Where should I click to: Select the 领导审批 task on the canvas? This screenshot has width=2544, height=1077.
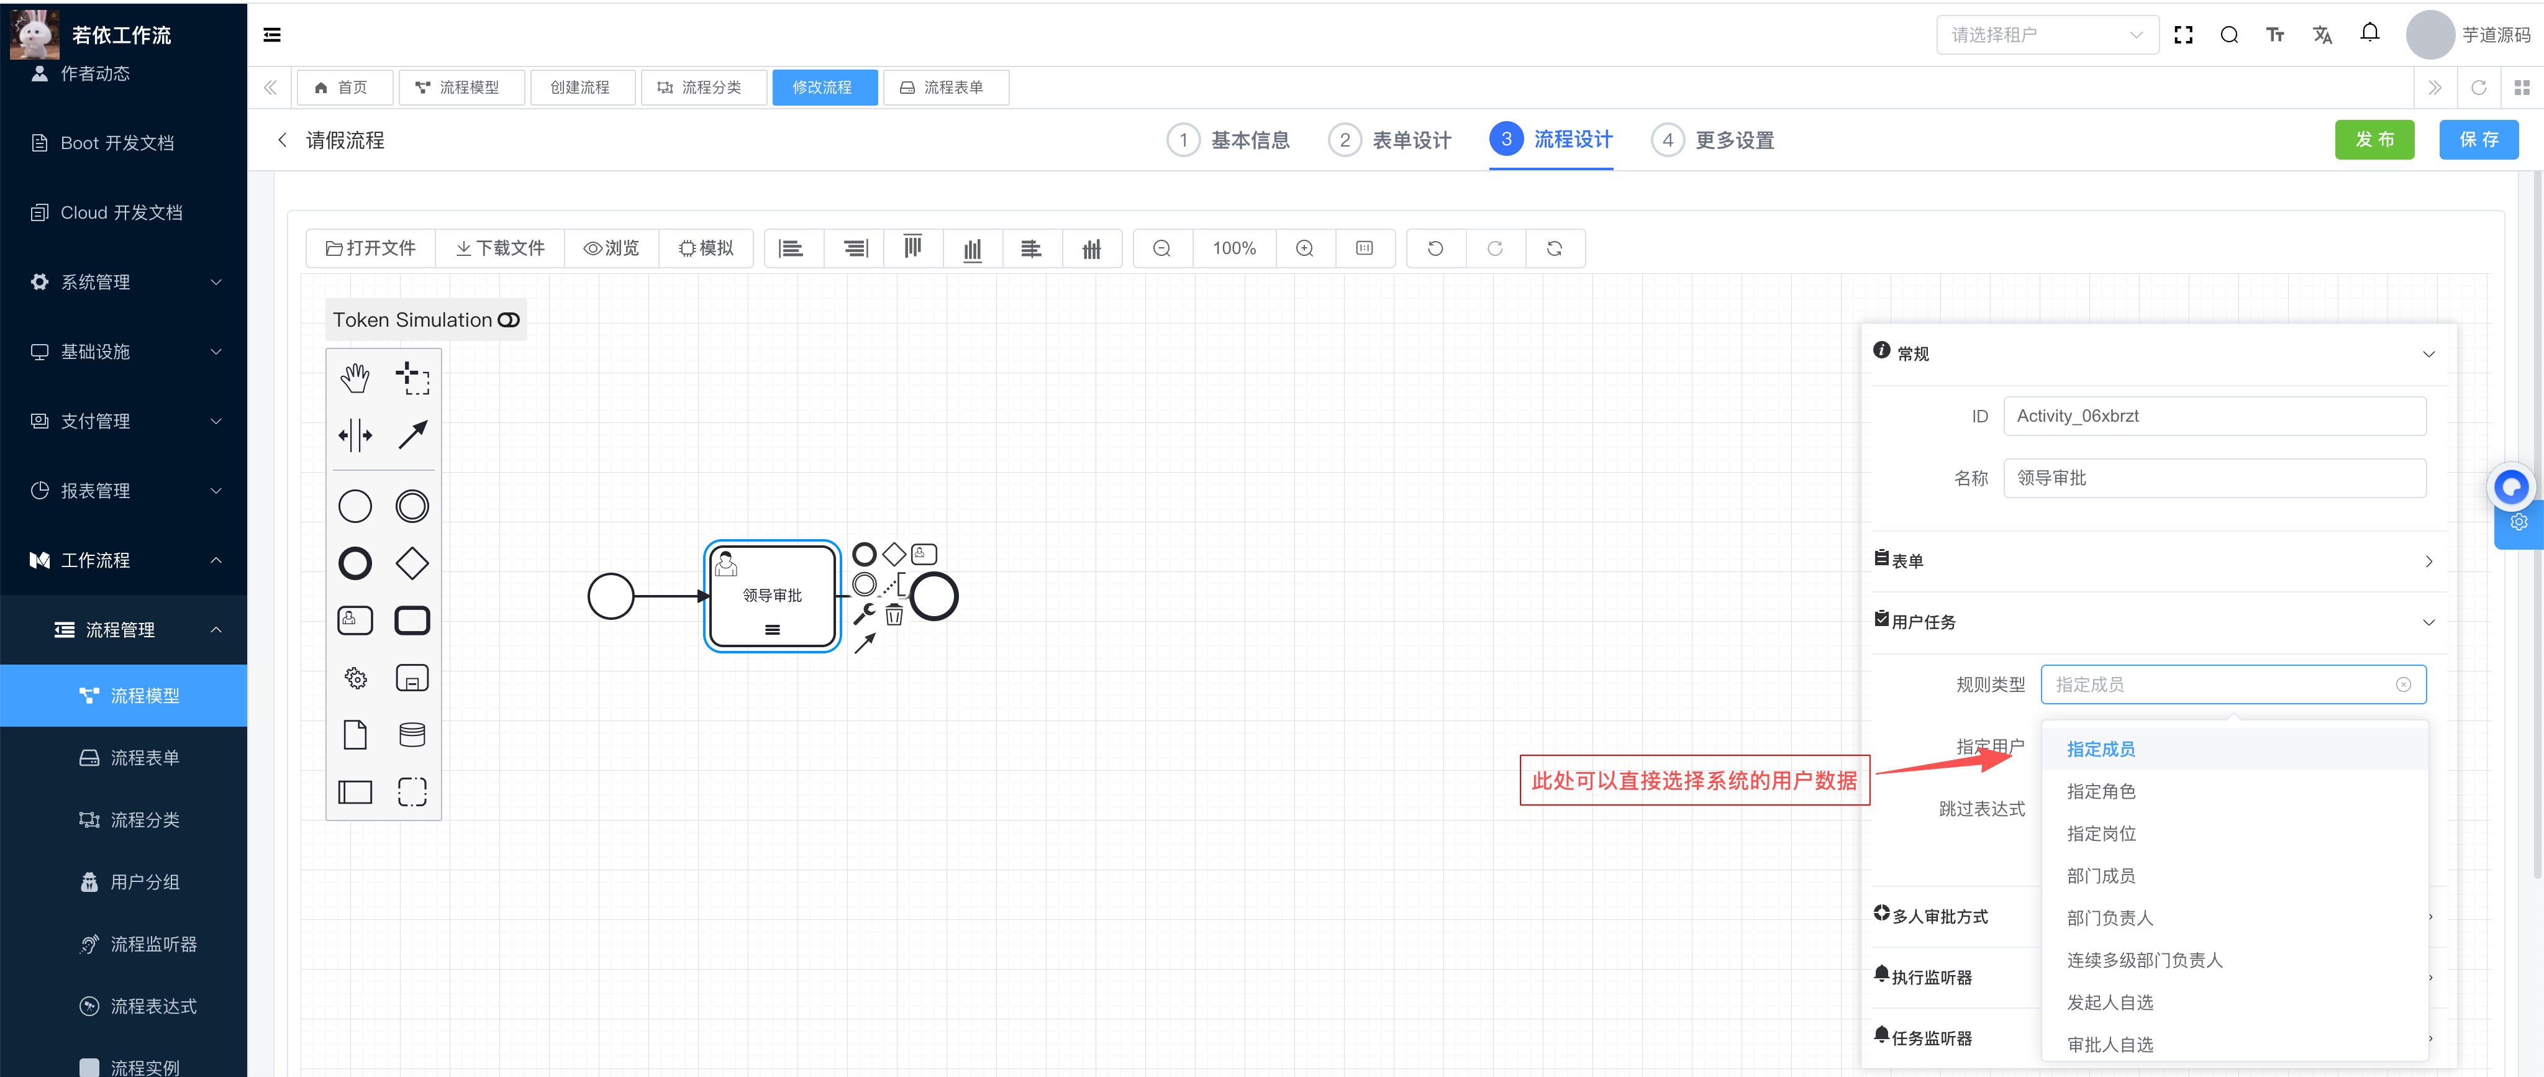tap(772, 595)
